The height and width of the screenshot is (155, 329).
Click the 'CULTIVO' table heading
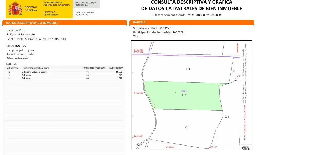(12, 64)
